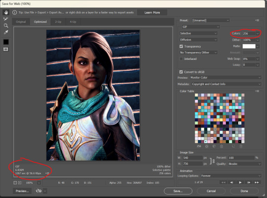Click the Learn More button

pyautogui.click(x=152, y=12)
